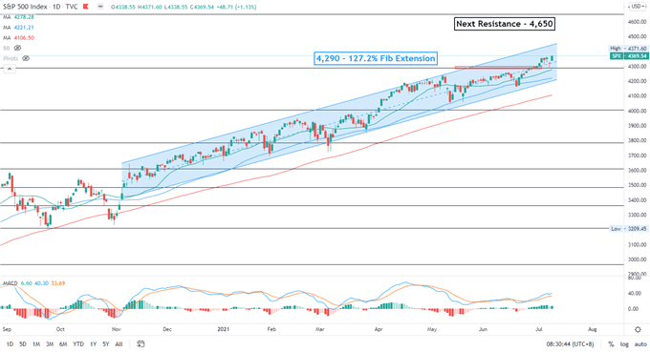650x352 pixels.
Task: Open the timezone clock 08:30:44 (UTC+8)
Action: tap(570, 344)
